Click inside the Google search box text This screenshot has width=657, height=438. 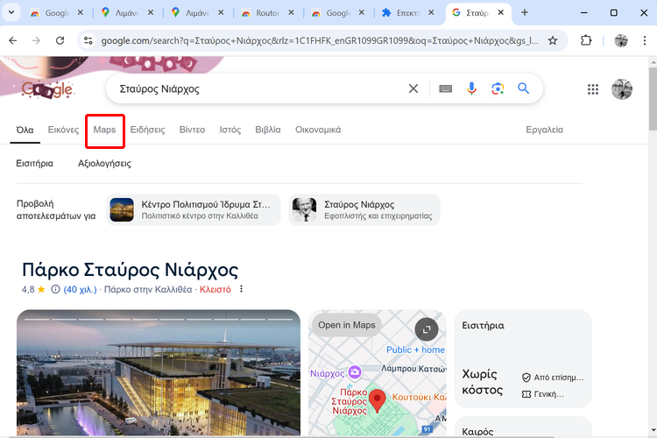point(159,88)
